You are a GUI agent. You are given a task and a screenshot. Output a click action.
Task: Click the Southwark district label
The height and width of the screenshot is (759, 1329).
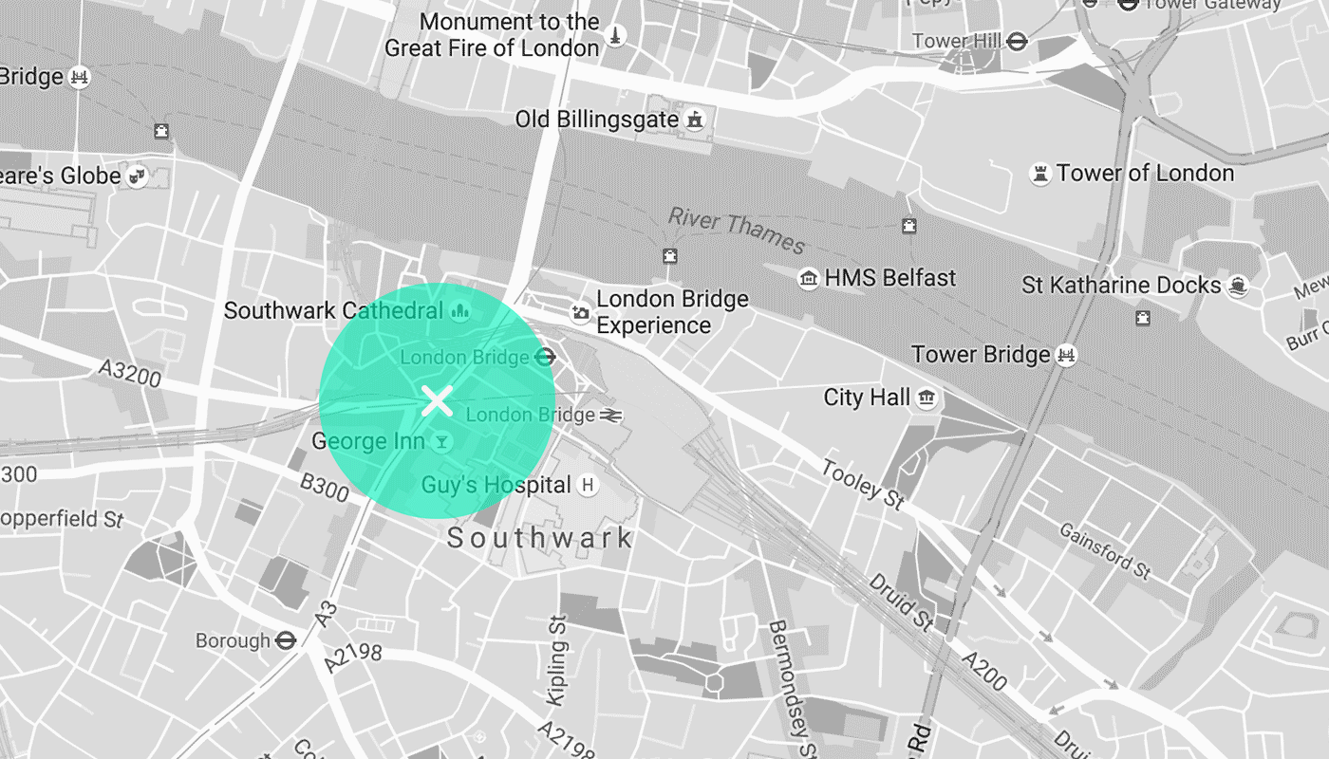point(539,539)
